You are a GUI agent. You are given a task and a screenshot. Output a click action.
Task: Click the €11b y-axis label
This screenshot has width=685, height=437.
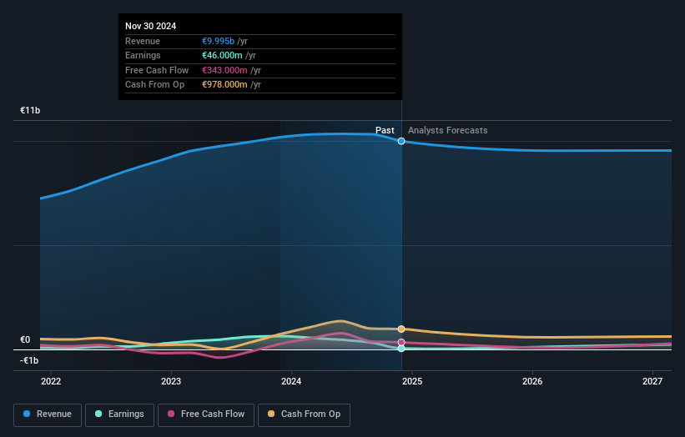(30, 110)
